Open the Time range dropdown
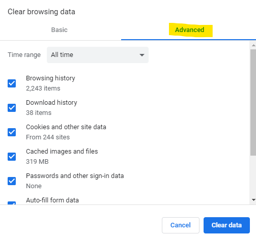Viewport: 256px width, 236px height. point(98,55)
